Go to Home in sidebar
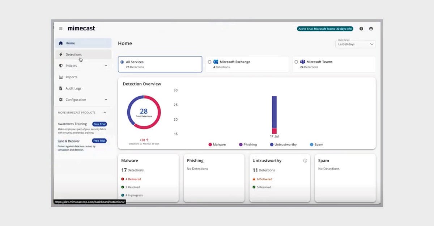Image resolution: width=434 pixels, height=226 pixels. point(83,43)
